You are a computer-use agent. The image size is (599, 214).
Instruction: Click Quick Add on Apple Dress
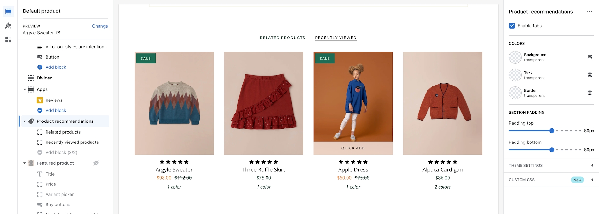[x=353, y=148]
